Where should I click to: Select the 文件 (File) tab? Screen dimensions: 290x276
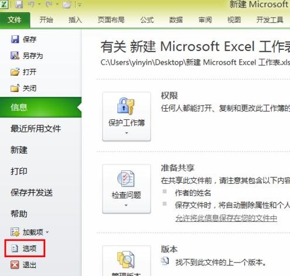[x=15, y=20]
